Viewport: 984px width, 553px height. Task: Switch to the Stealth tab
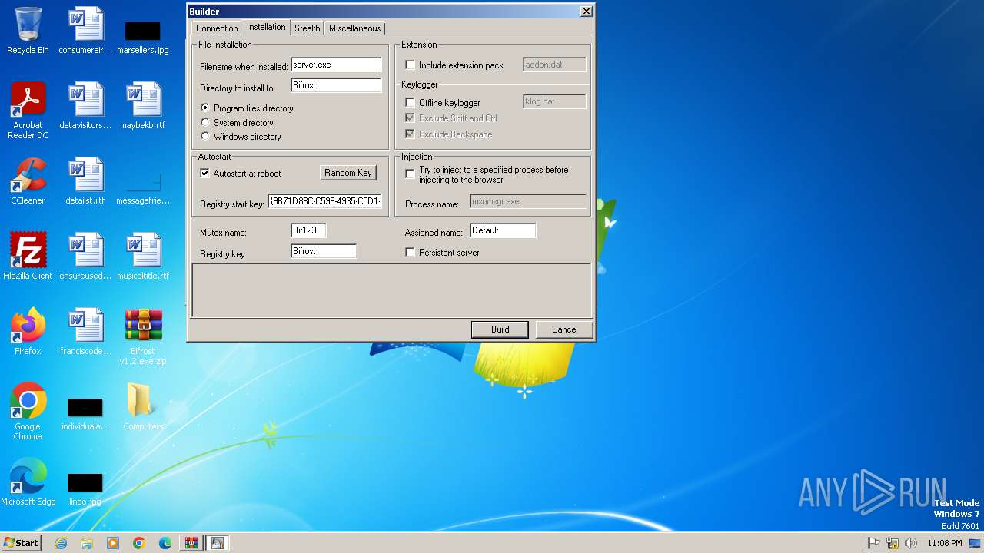click(x=307, y=28)
